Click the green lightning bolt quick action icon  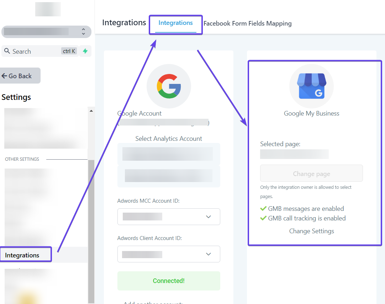point(85,51)
